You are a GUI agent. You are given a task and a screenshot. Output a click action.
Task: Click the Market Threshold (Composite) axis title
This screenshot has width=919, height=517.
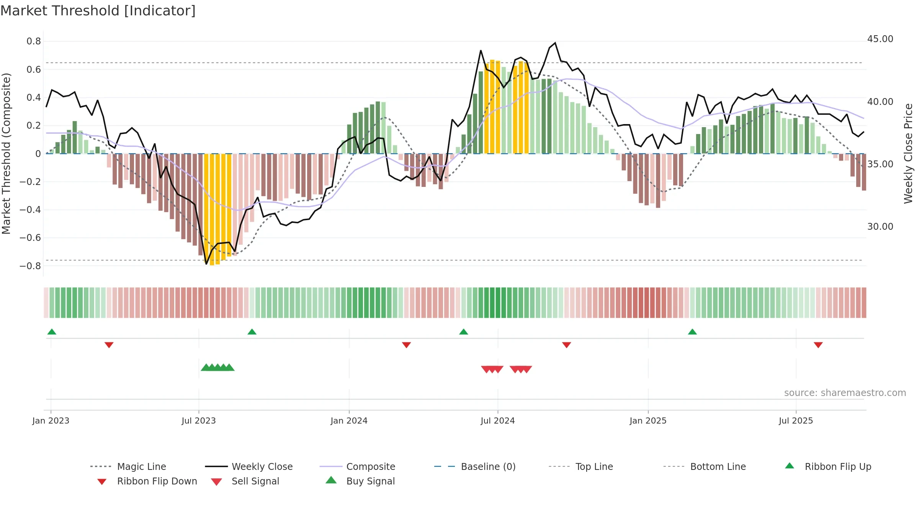pyautogui.click(x=7, y=154)
